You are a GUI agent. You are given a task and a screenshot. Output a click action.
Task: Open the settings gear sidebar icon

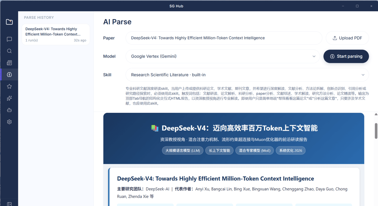click(x=9, y=122)
